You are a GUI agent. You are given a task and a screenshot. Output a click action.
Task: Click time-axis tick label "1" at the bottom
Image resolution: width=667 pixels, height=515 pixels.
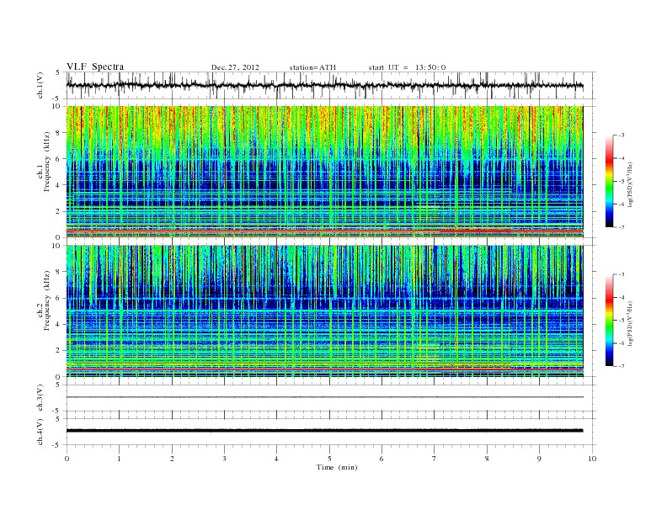119,459
